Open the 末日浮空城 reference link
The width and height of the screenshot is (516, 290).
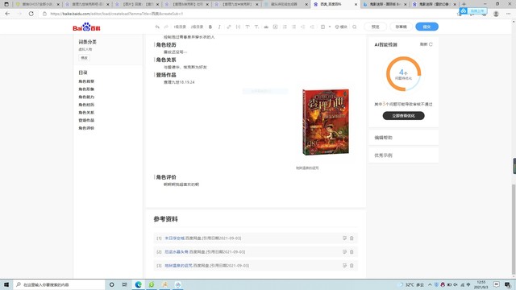pos(174,238)
